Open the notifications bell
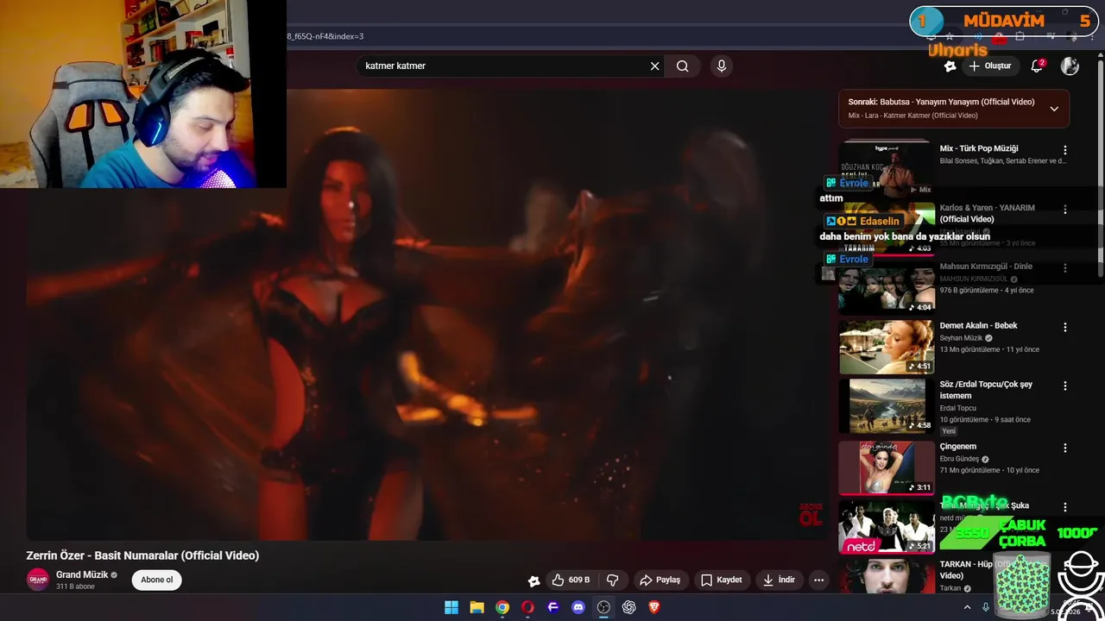This screenshot has width=1105, height=621. click(x=1037, y=66)
